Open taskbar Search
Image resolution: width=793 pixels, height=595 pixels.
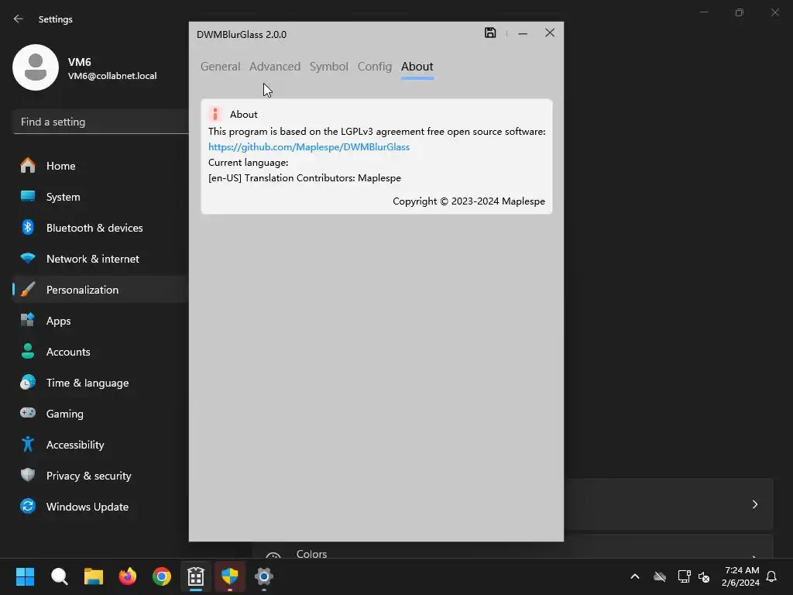(x=59, y=576)
